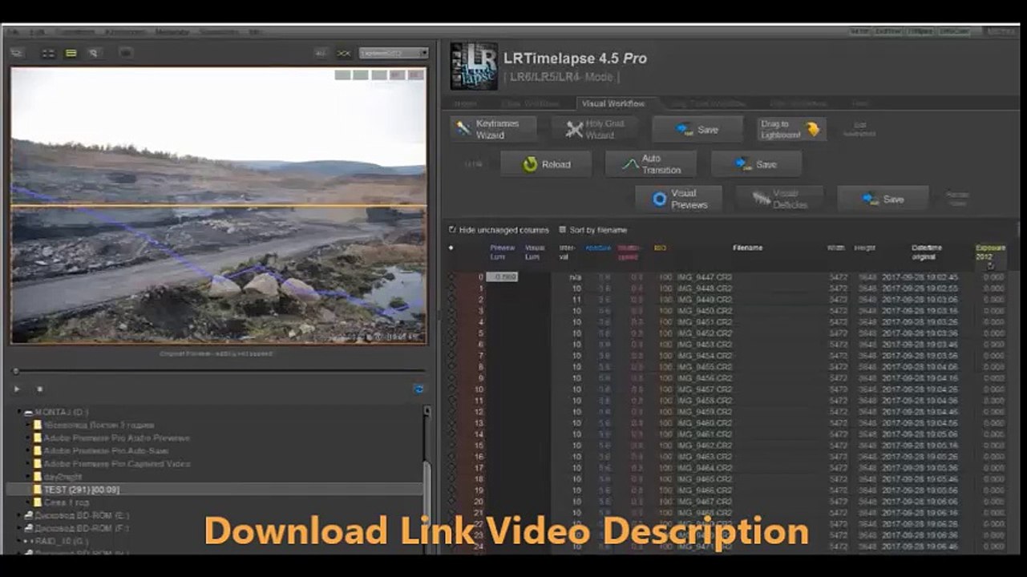This screenshot has width=1027, height=577.
Task: Click the Interval column header
Action: click(x=567, y=252)
